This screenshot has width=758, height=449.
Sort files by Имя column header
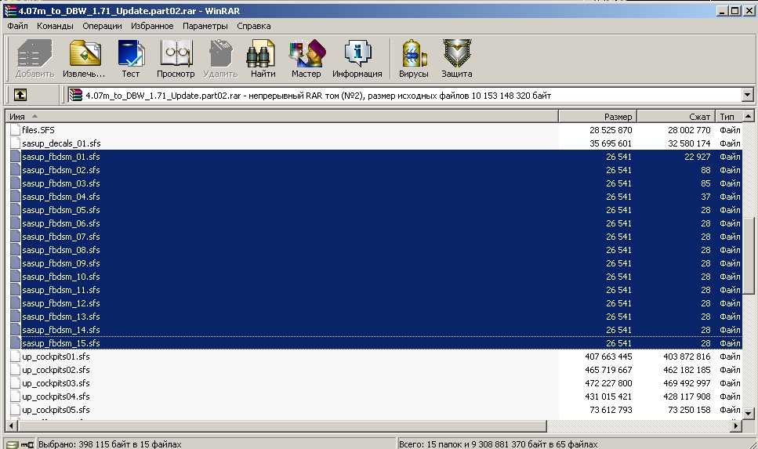point(282,117)
